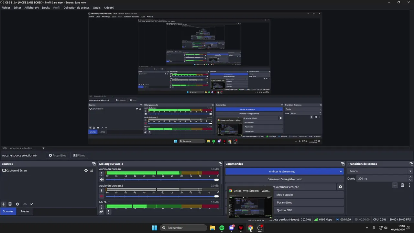Click the ultraa_mvp Stream Chrome preview thumbnail
The width and height of the screenshot is (414, 233).
point(250,206)
